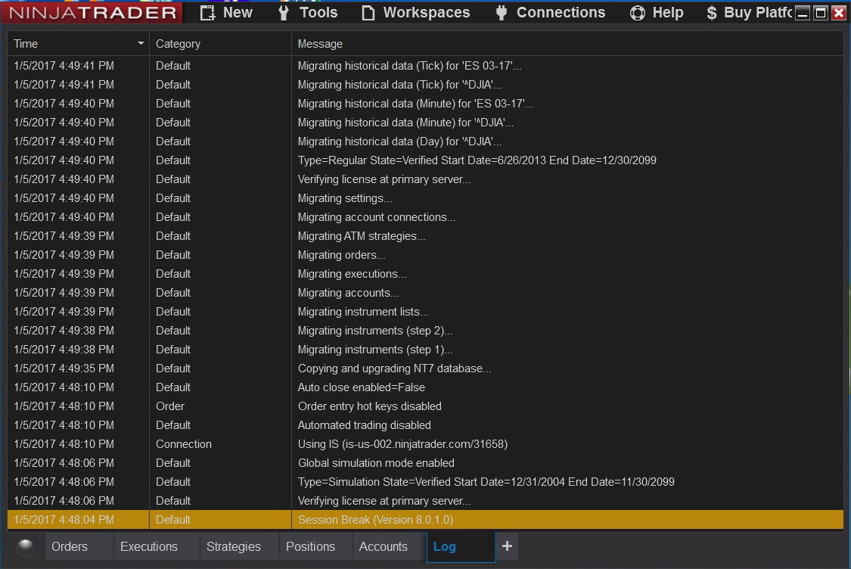This screenshot has width=851, height=569.
Task: Select the Log tab
Action: 461,547
